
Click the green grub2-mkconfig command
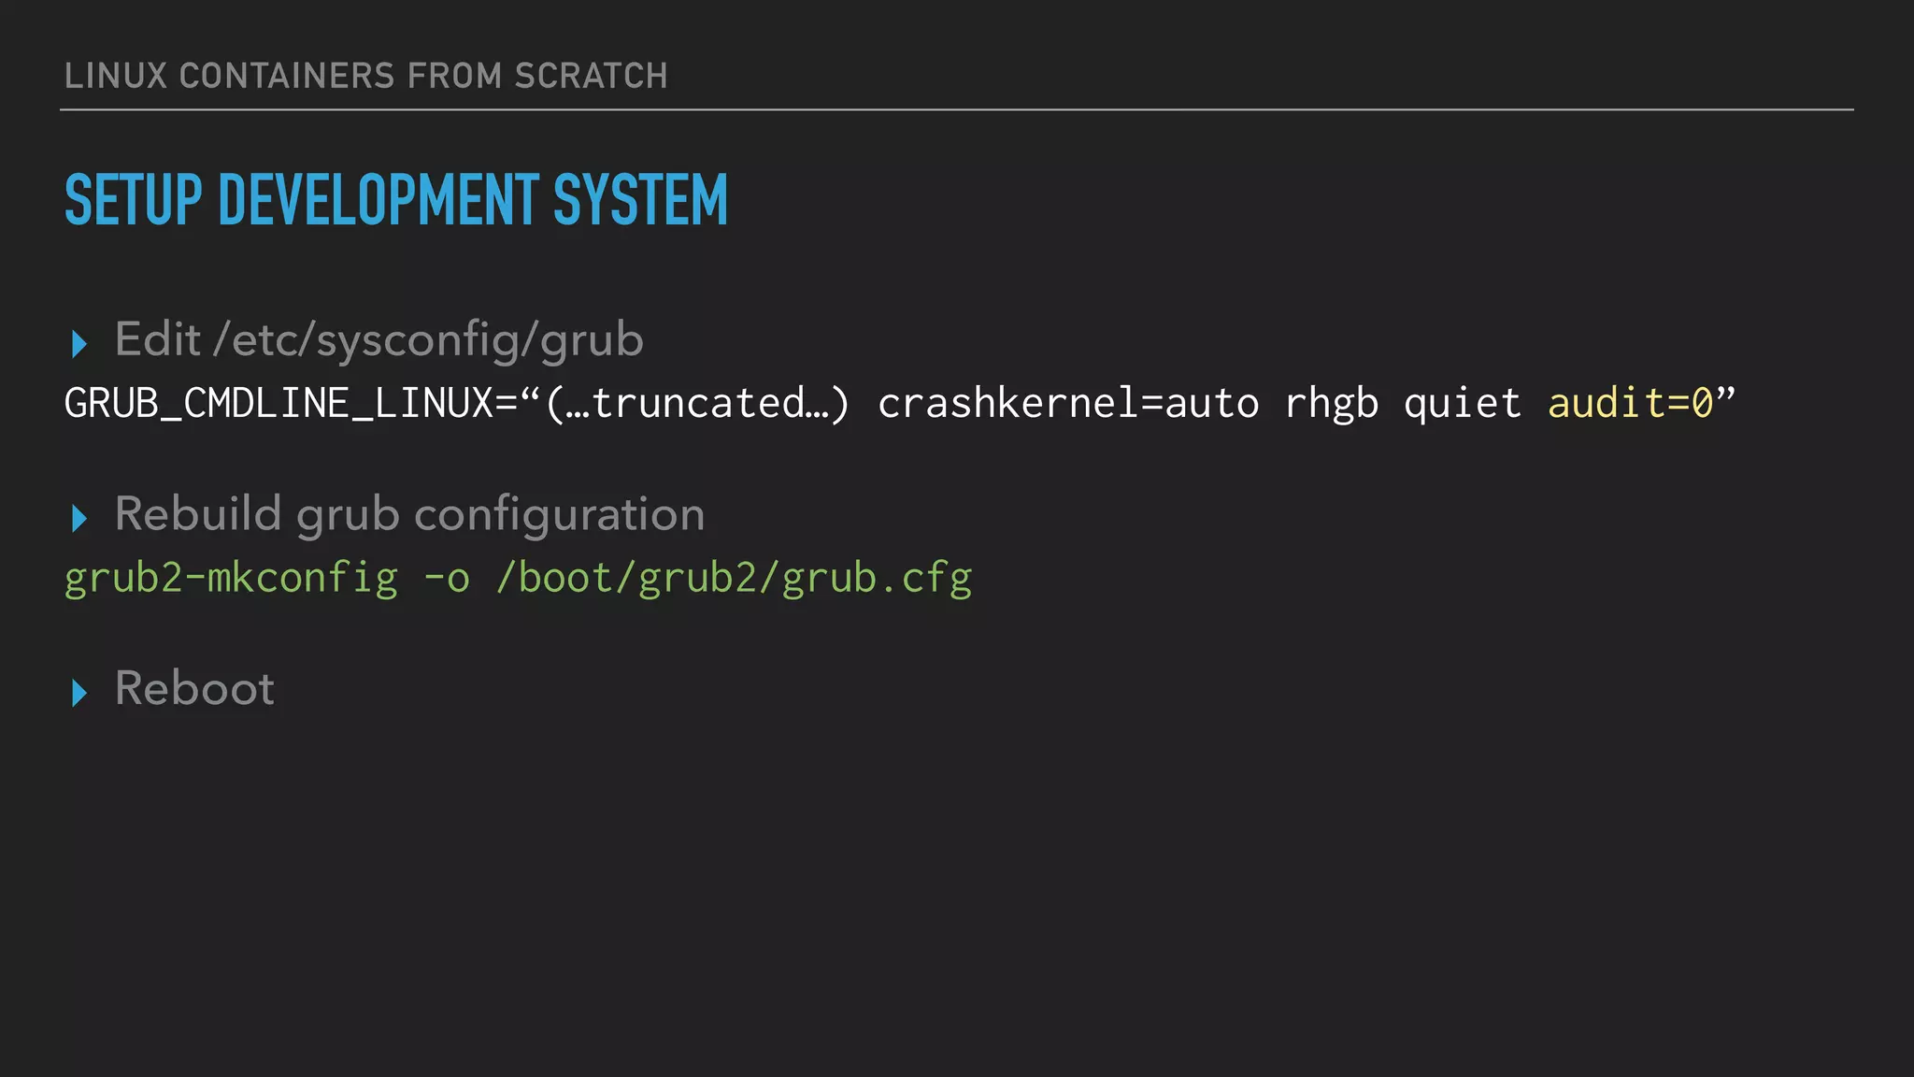pos(231,579)
